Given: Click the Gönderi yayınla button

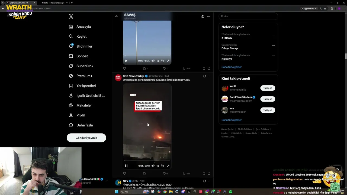Looking at the screenshot, I should click(86, 138).
